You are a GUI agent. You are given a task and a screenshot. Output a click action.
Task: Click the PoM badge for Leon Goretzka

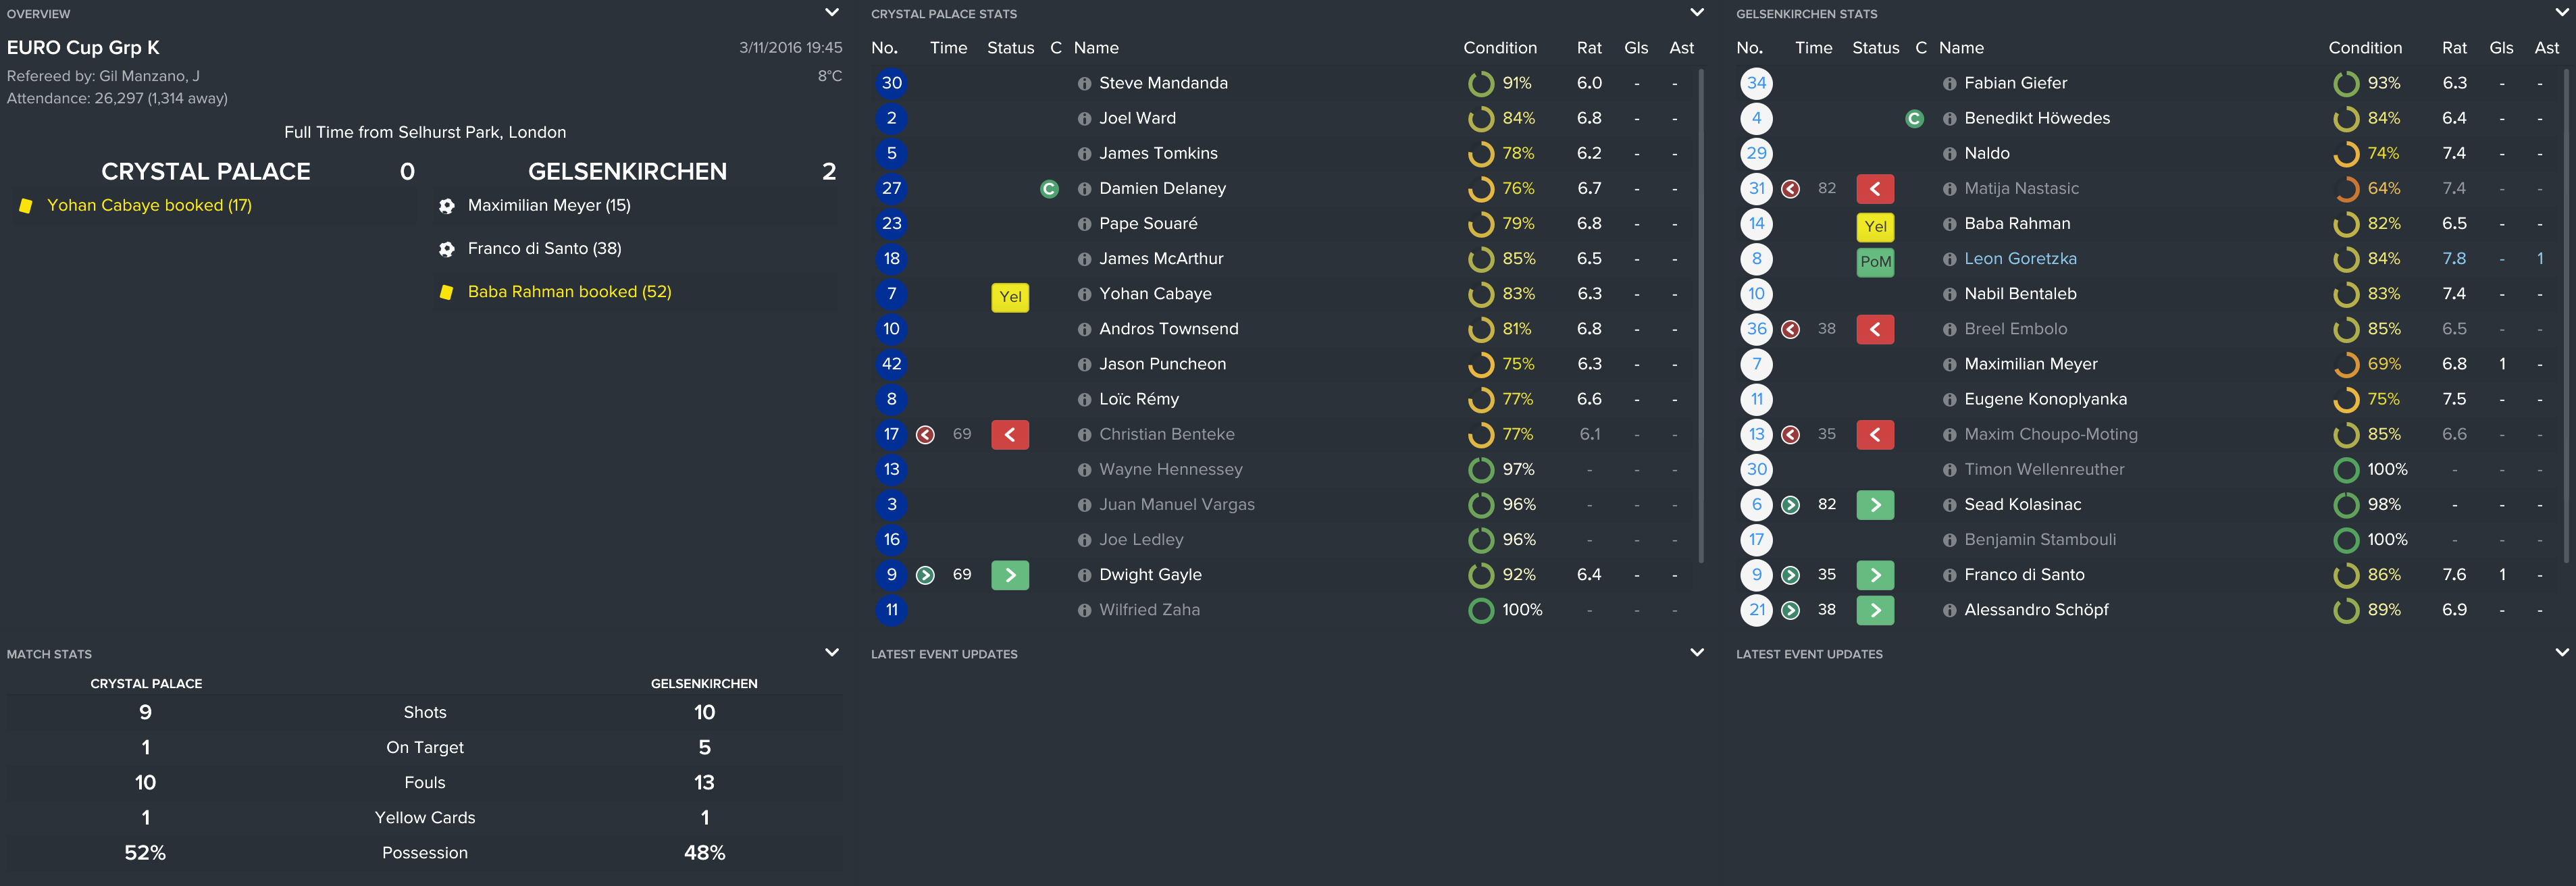[1875, 262]
